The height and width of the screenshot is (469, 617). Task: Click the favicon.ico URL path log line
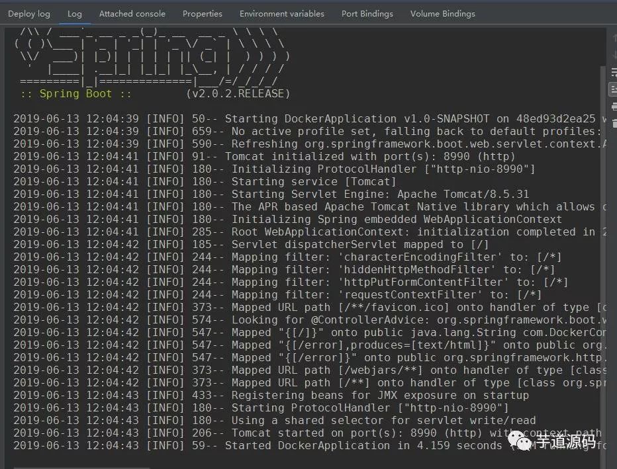pyautogui.click(x=310, y=308)
